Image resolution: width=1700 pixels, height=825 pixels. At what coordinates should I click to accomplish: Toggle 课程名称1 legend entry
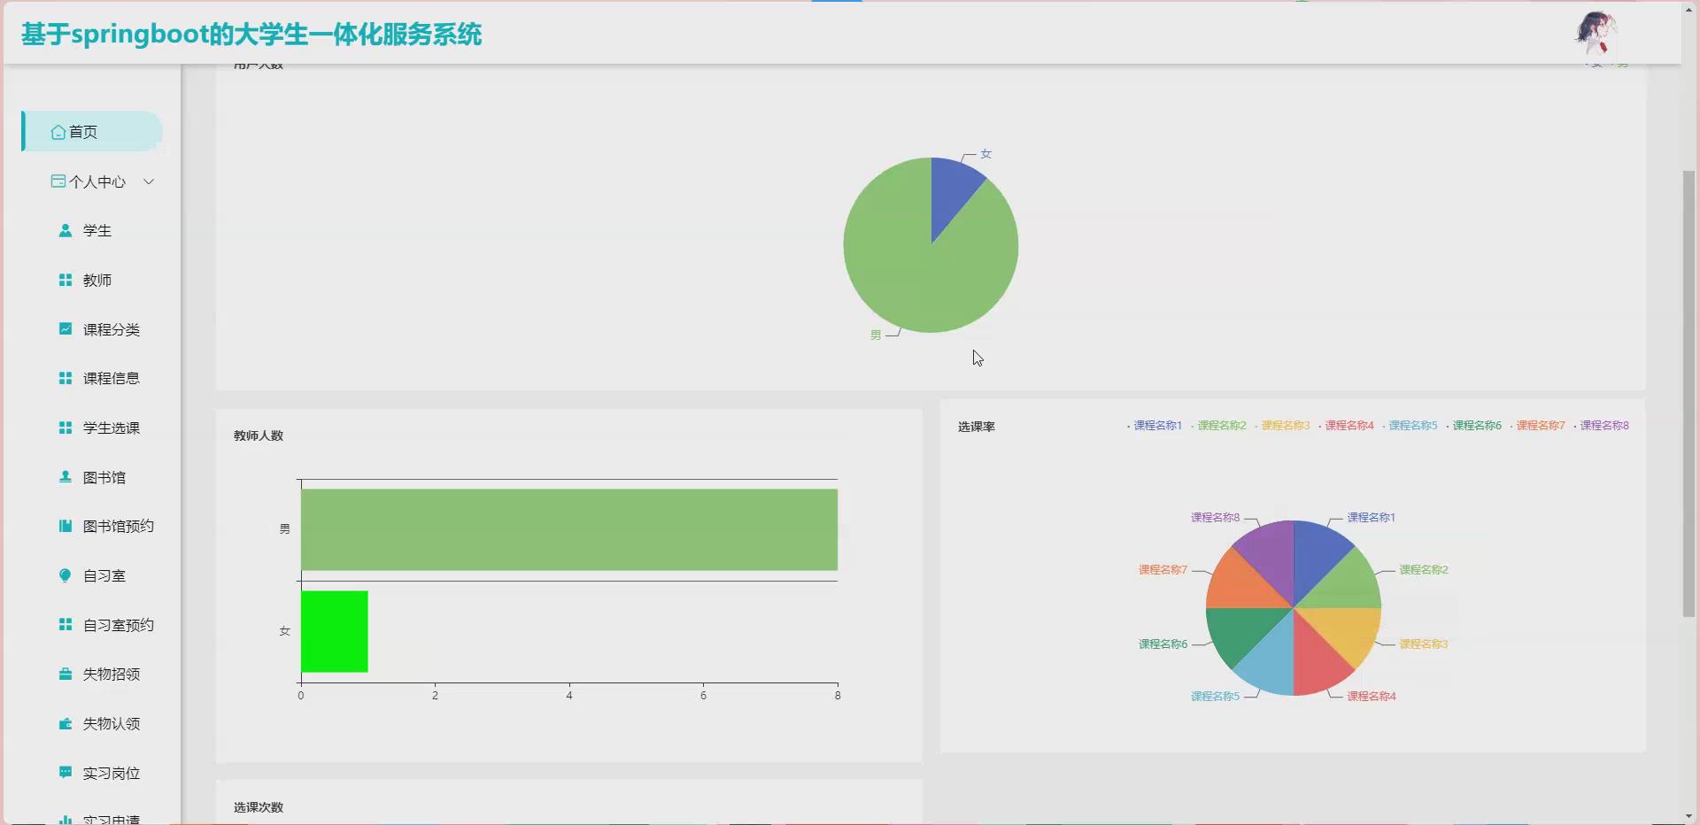(x=1155, y=426)
